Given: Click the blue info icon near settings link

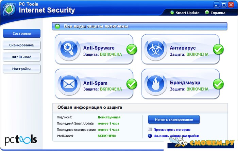Looking at the screenshot, I should (150, 136).
